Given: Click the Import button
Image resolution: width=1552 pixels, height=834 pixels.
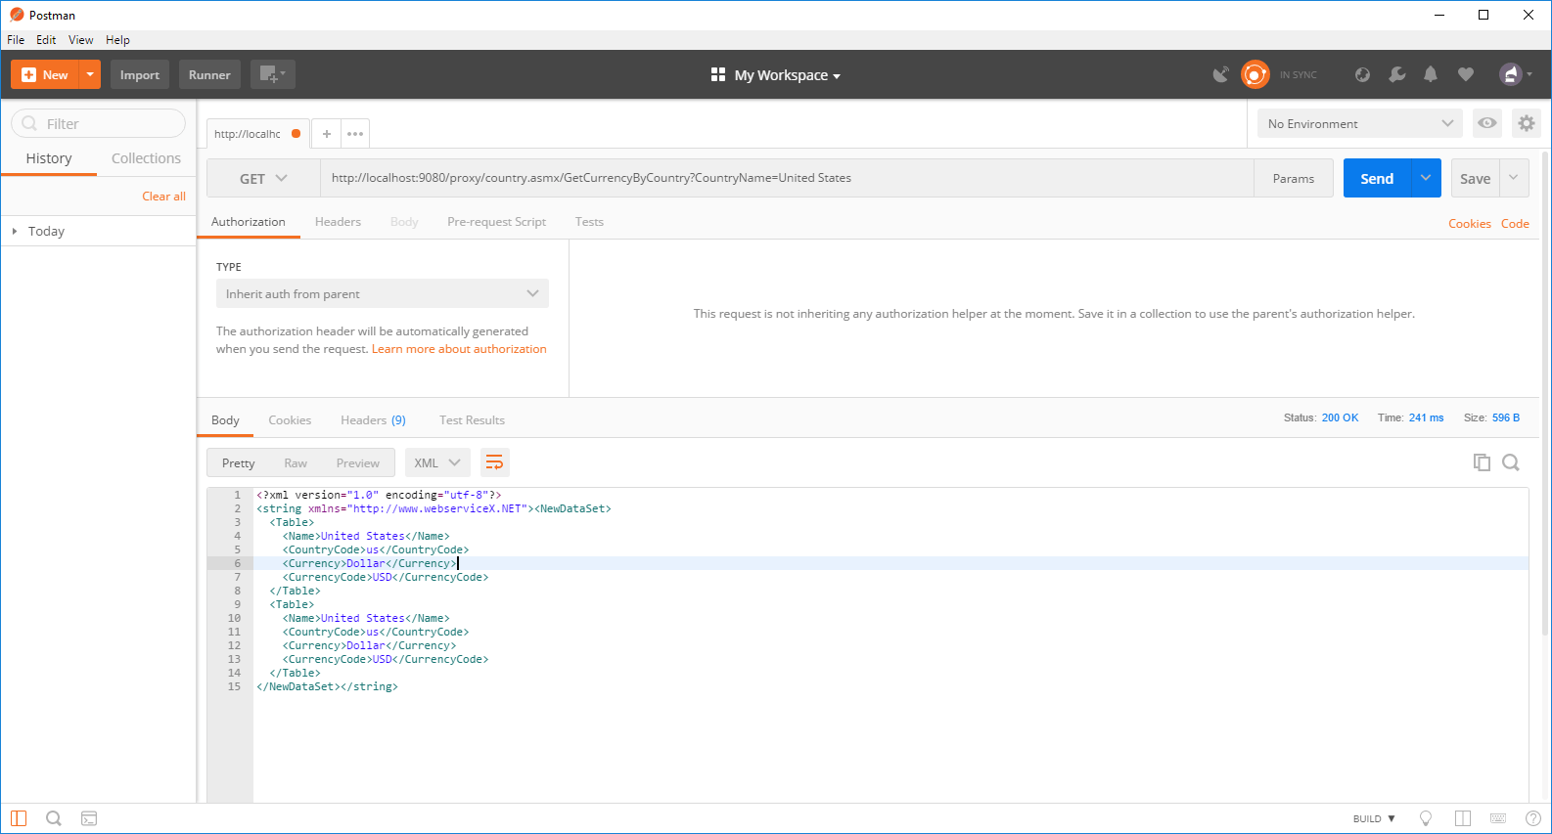Looking at the screenshot, I should pyautogui.click(x=140, y=74).
